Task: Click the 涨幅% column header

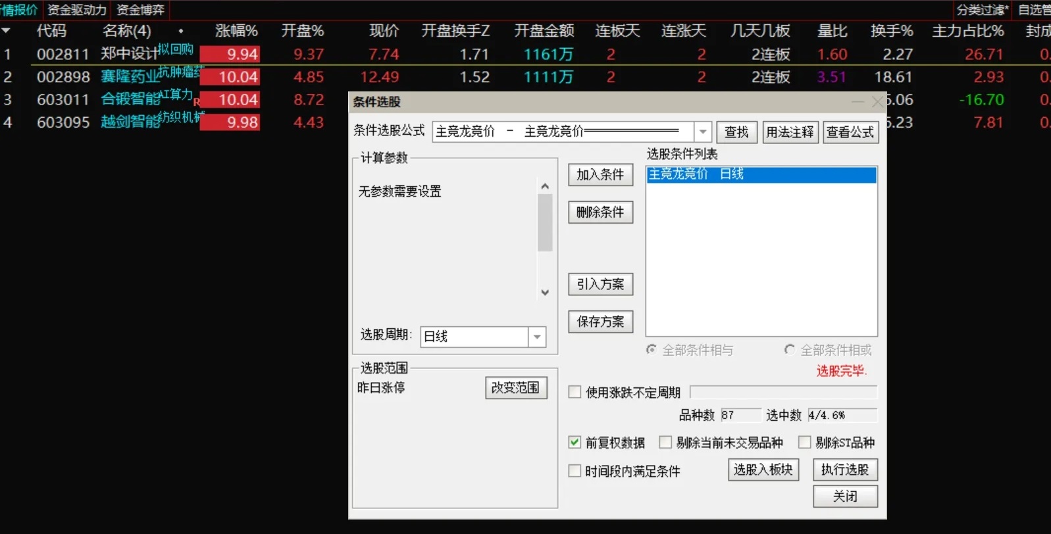Action: pyautogui.click(x=236, y=31)
